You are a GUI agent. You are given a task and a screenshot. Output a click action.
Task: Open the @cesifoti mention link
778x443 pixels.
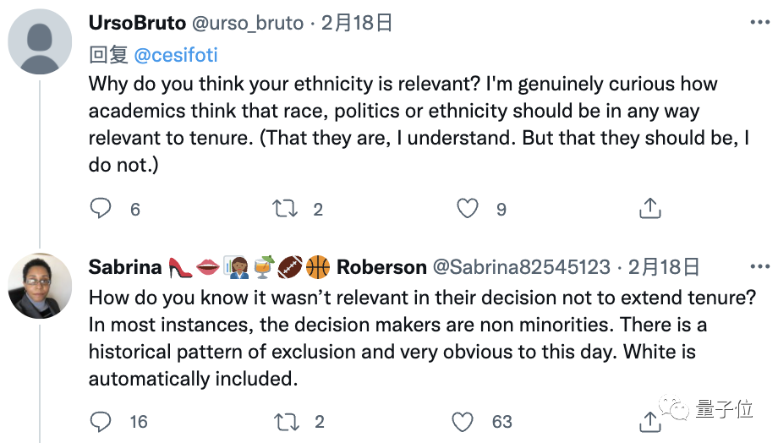(x=176, y=55)
